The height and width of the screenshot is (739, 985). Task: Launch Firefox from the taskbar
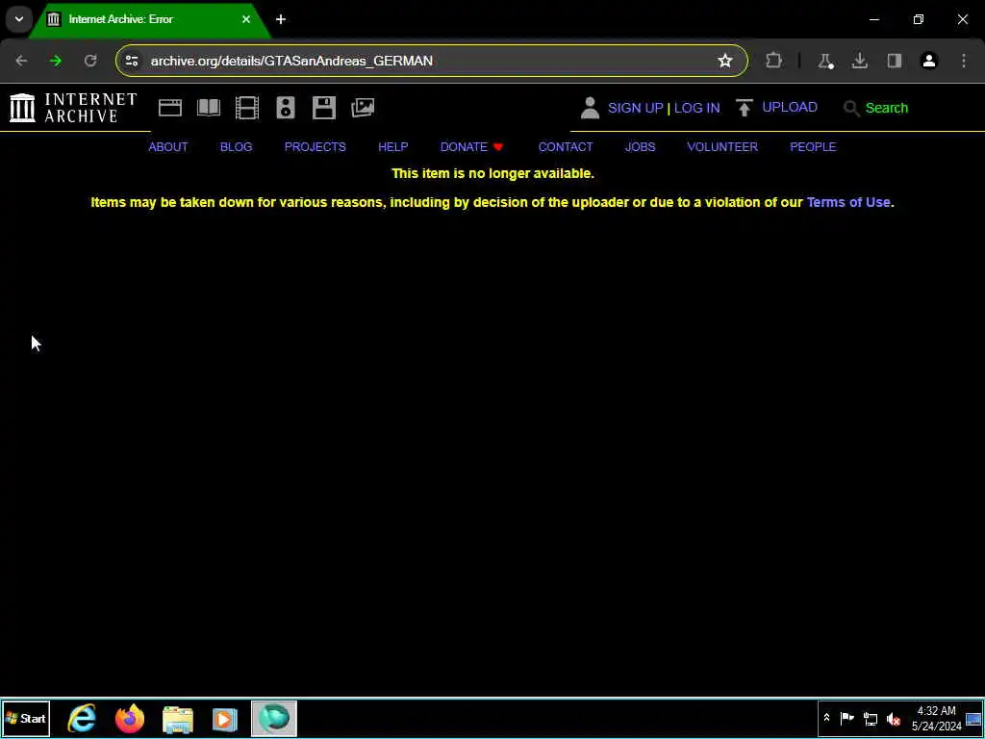coord(130,718)
